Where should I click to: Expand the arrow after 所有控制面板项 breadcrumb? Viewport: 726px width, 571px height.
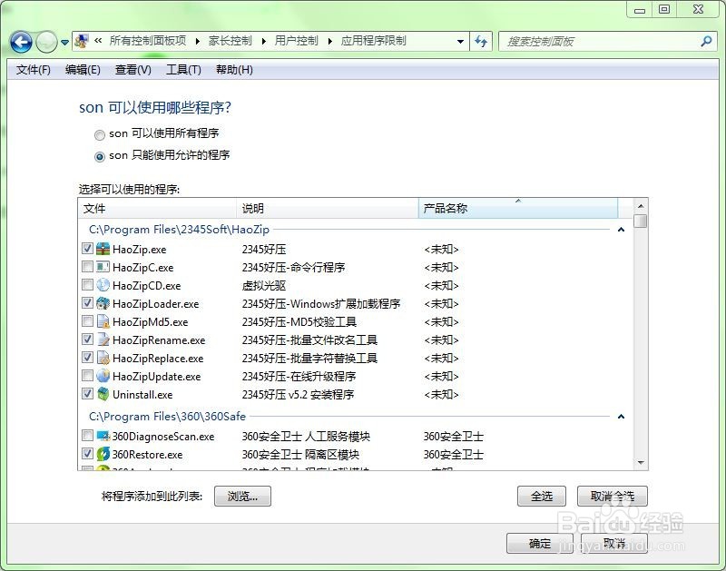coord(198,42)
